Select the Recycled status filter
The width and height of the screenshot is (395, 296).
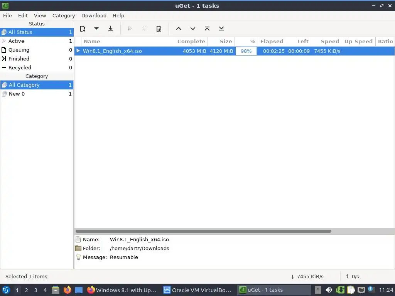pyautogui.click(x=37, y=67)
